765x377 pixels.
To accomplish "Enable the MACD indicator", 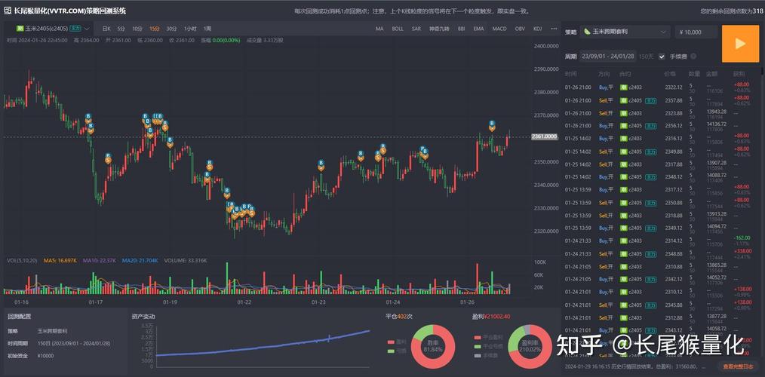I will [x=499, y=29].
